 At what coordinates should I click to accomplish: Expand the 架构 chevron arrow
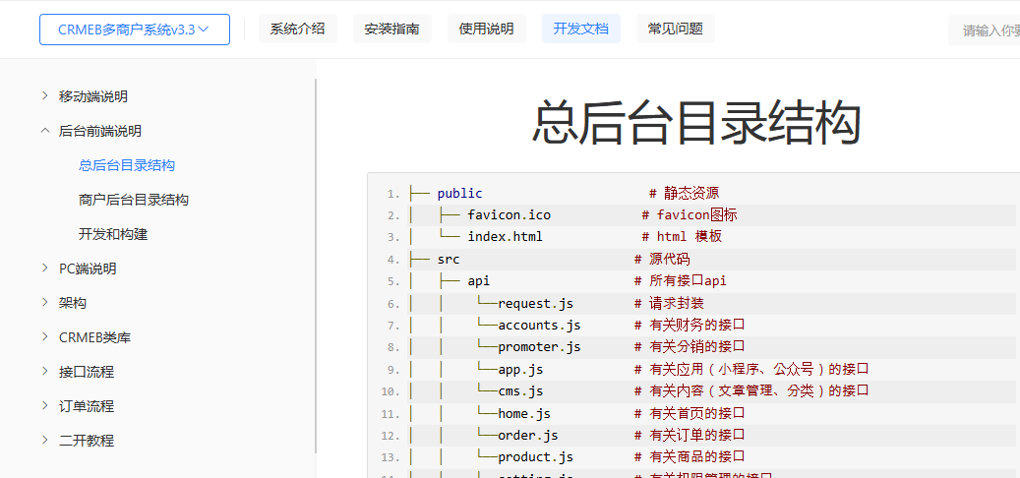[x=44, y=302]
